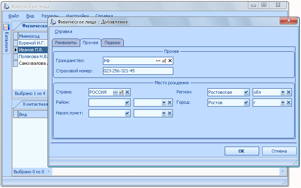Switch to the Реквизиты tab

66,43
